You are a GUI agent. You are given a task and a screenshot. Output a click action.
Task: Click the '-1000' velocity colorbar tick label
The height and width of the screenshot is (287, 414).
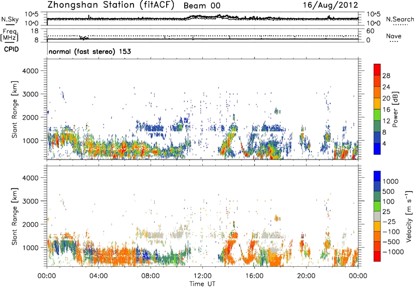coord(393,252)
